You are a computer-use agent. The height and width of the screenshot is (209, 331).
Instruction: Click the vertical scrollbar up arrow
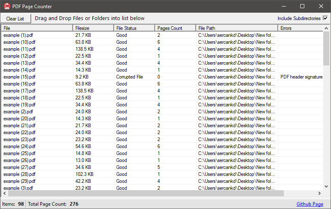click(x=326, y=28)
